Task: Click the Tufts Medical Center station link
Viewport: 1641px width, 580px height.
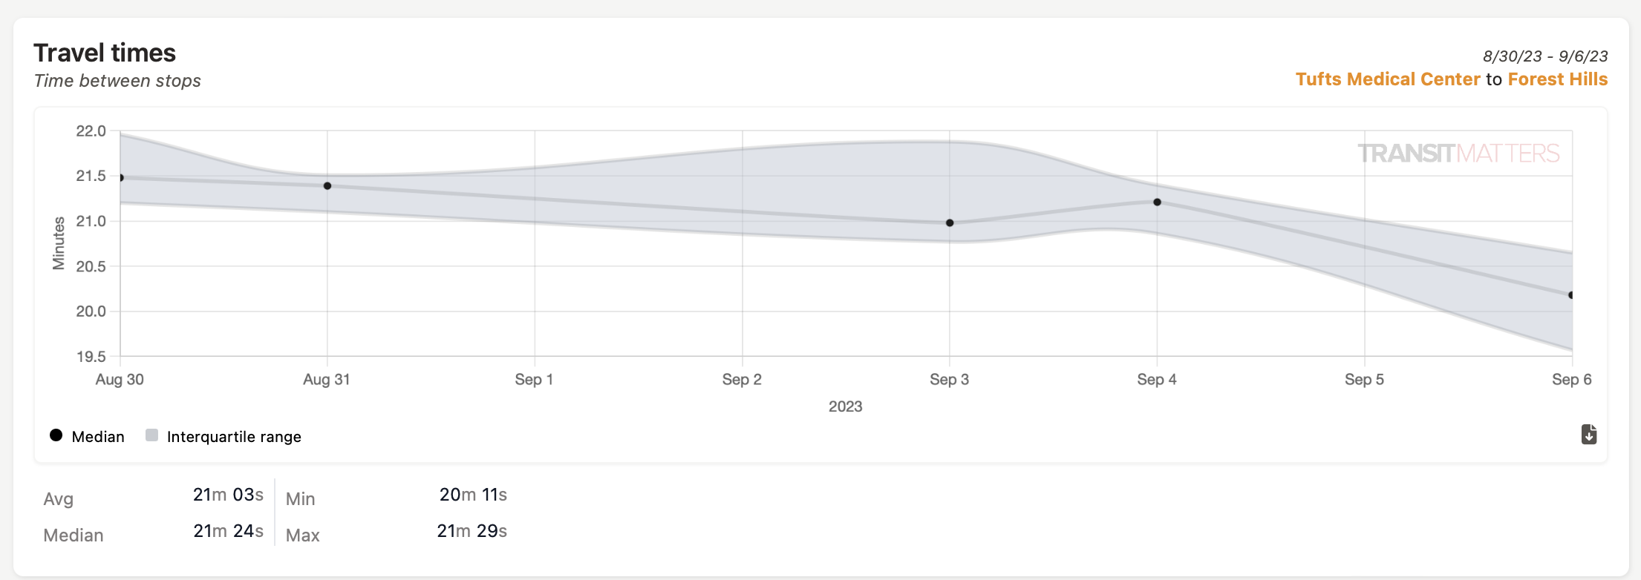Action: pyautogui.click(x=1388, y=79)
